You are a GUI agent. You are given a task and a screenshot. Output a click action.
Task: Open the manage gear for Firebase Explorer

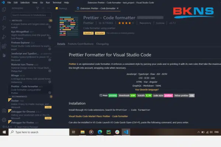50,49
